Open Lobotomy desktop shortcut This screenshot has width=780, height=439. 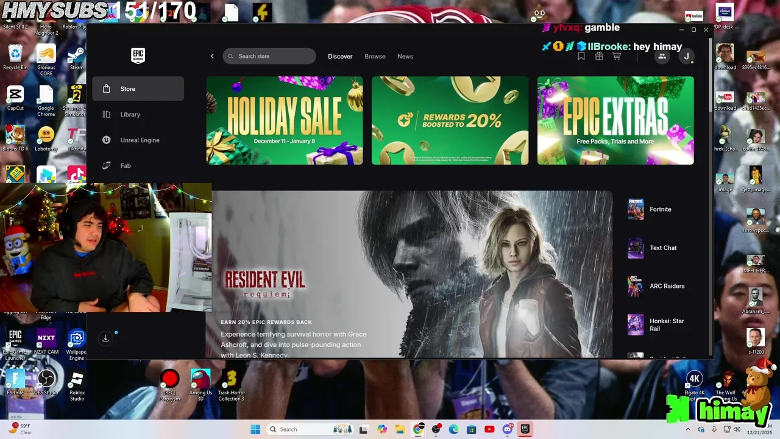tap(46, 138)
